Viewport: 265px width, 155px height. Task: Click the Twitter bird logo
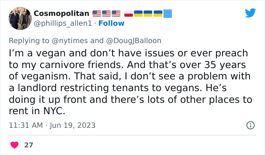pos(250,13)
